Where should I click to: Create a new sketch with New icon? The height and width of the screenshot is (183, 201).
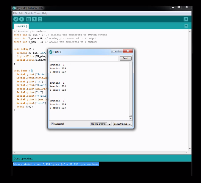click(29, 19)
